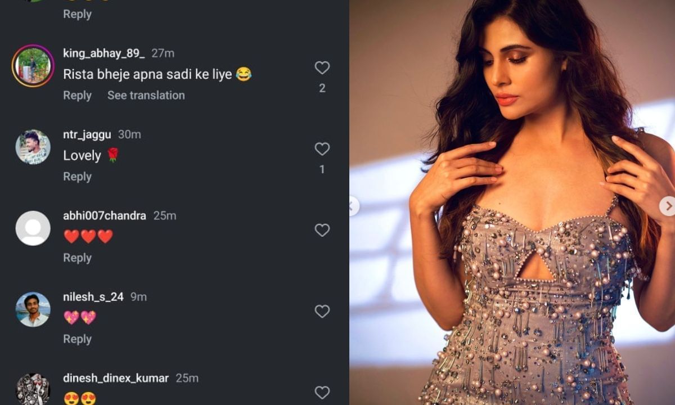Viewport: 675px width, 405px height.
Task: Open abhi007chandra default avatar
Action: pyautogui.click(x=33, y=228)
